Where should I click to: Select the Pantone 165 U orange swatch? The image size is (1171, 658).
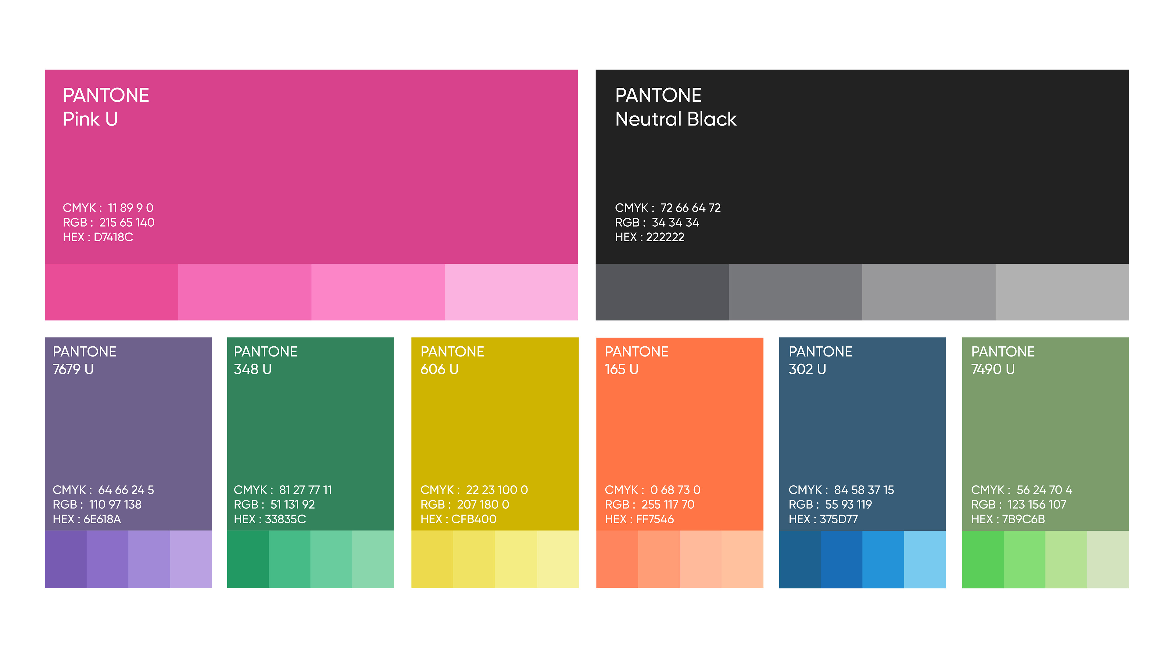[x=680, y=434]
